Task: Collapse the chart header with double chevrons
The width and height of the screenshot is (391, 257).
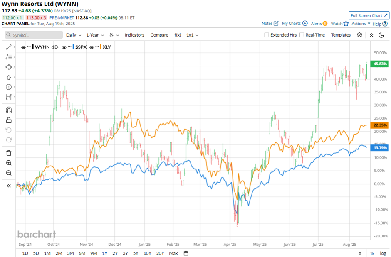Action: click(x=371, y=35)
